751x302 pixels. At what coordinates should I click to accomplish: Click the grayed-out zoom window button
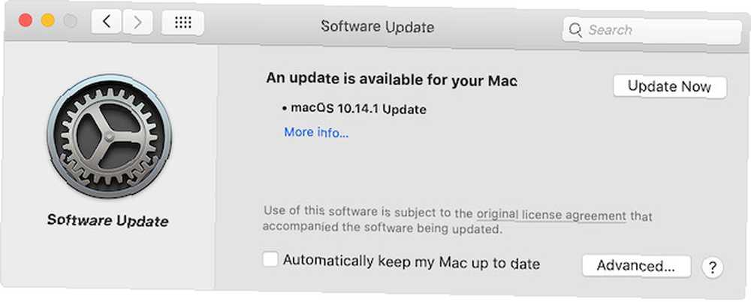71,21
